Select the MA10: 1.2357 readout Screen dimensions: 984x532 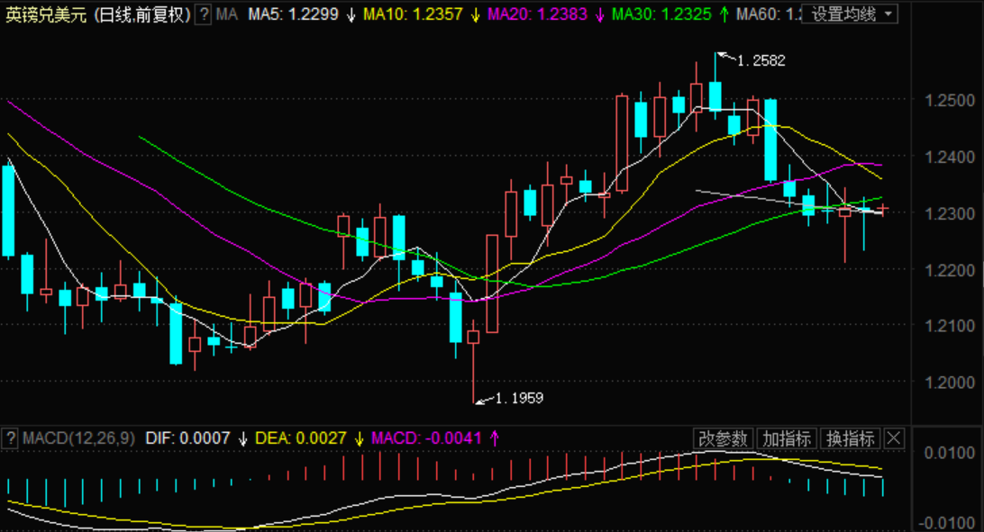[413, 14]
